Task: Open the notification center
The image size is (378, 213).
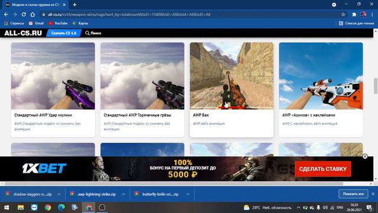Action: [369, 208]
